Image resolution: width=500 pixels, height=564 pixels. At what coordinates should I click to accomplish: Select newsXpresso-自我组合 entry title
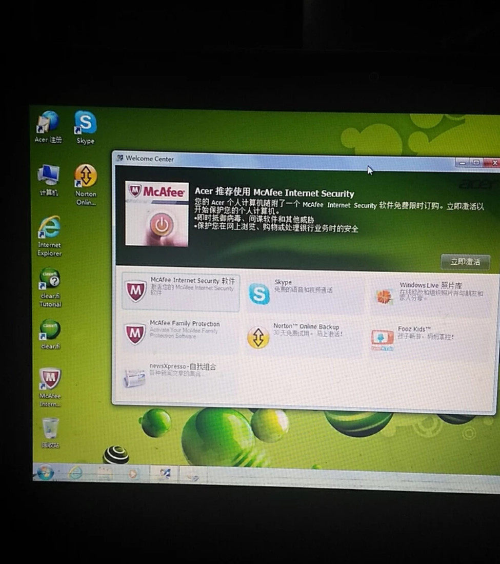tap(183, 366)
